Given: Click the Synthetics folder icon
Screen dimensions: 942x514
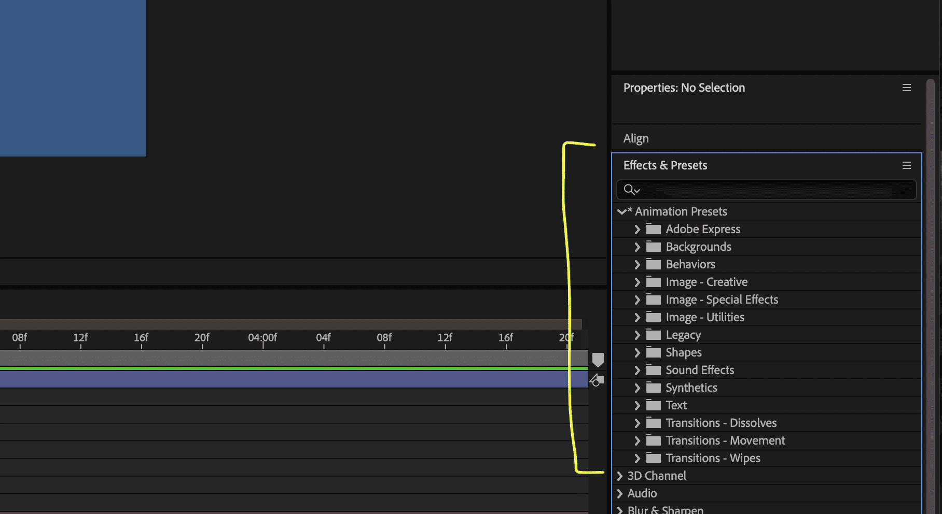Looking at the screenshot, I should (654, 388).
